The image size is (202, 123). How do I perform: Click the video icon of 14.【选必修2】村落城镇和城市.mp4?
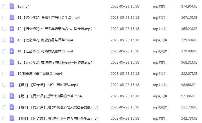click(x=12, y=51)
